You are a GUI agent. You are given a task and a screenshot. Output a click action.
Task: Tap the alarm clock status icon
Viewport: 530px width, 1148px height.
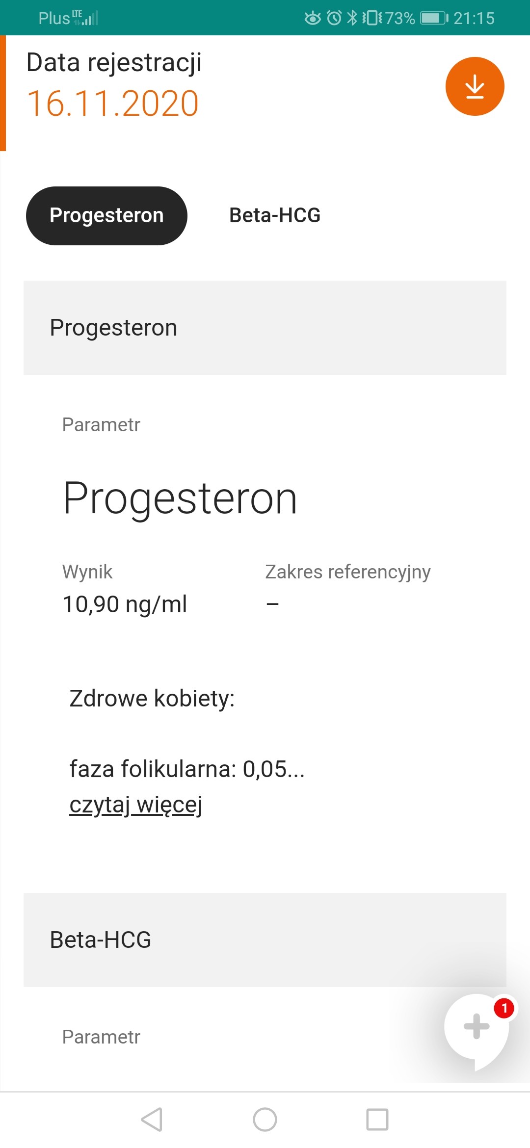coord(334,18)
